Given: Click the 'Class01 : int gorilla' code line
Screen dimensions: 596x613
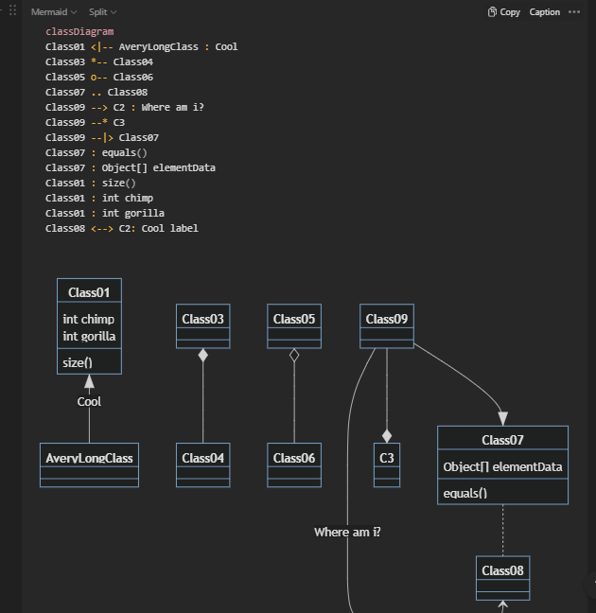Looking at the screenshot, I should click(x=105, y=214).
